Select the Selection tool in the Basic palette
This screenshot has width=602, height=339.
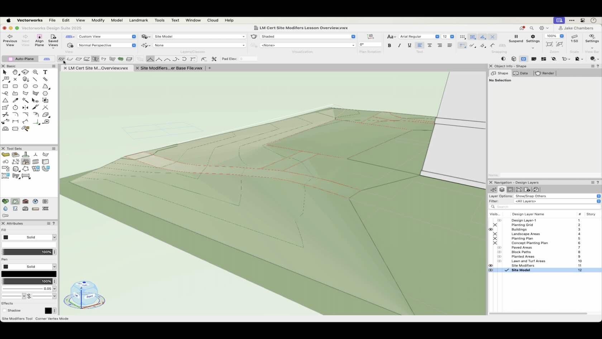pyautogui.click(x=5, y=72)
